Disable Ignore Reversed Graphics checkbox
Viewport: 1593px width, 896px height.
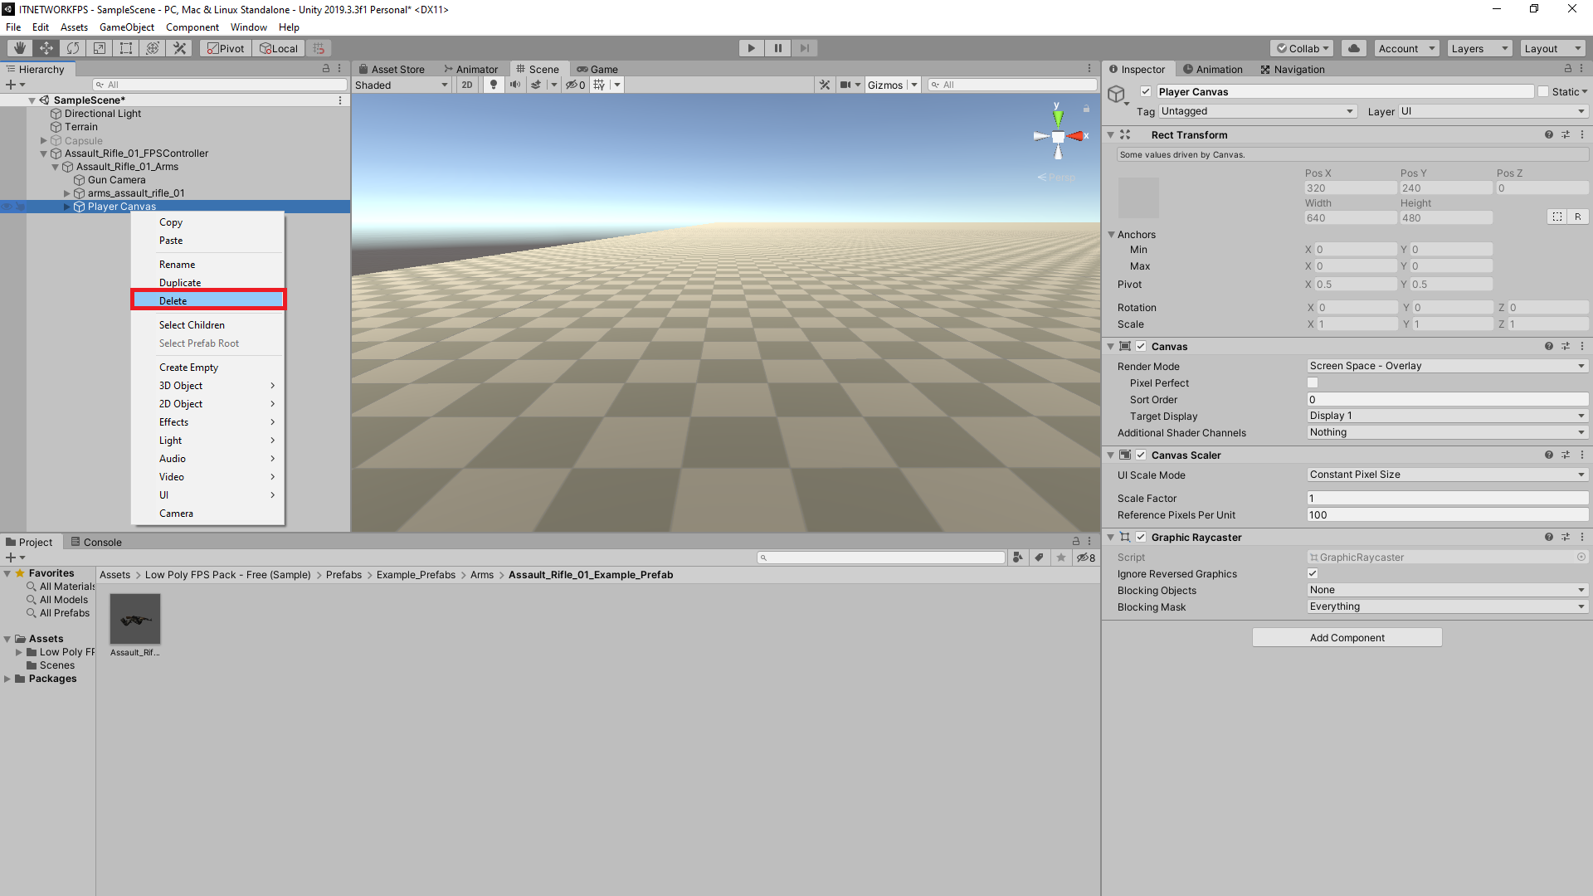click(x=1313, y=573)
